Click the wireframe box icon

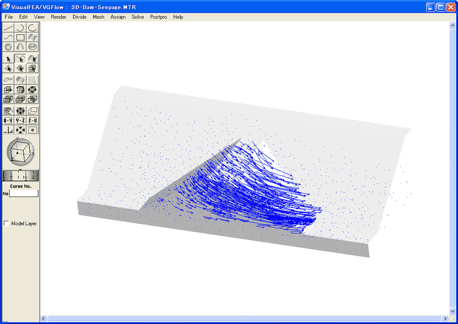click(x=33, y=111)
